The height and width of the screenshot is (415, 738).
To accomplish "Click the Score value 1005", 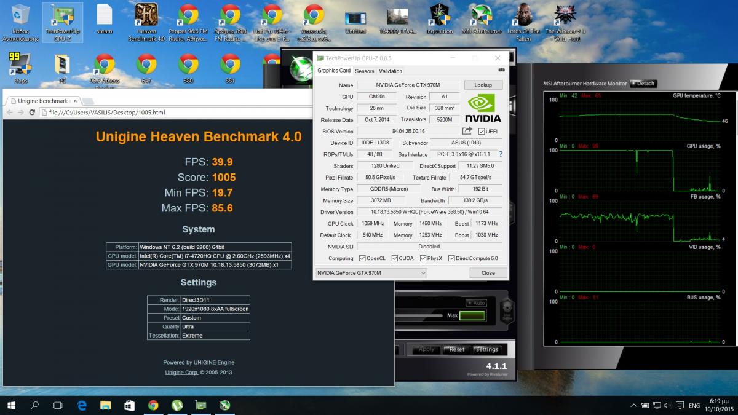I will [224, 177].
